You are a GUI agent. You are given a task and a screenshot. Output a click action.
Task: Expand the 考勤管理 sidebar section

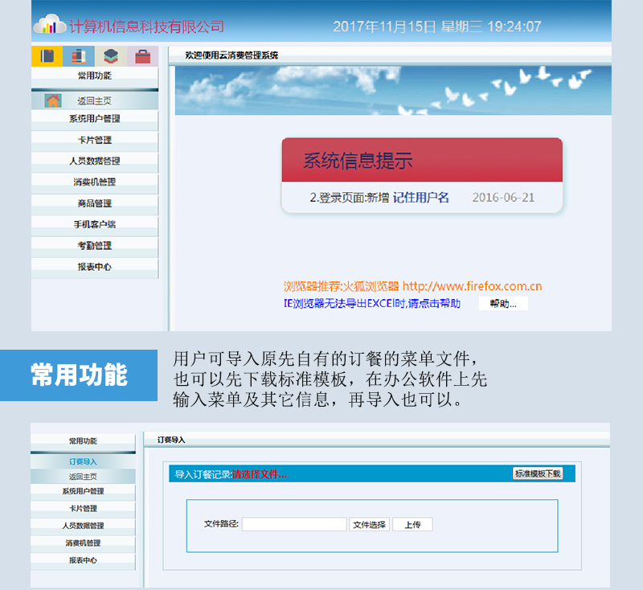(x=94, y=245)
